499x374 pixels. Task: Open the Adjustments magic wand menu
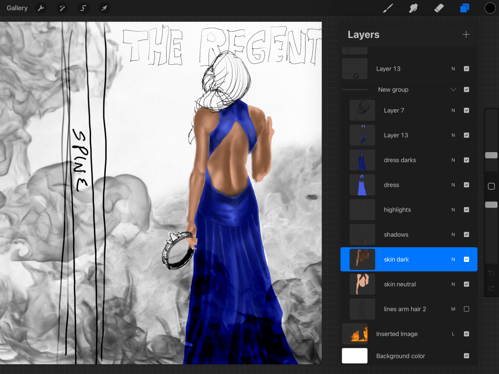[x=62, y=8]
